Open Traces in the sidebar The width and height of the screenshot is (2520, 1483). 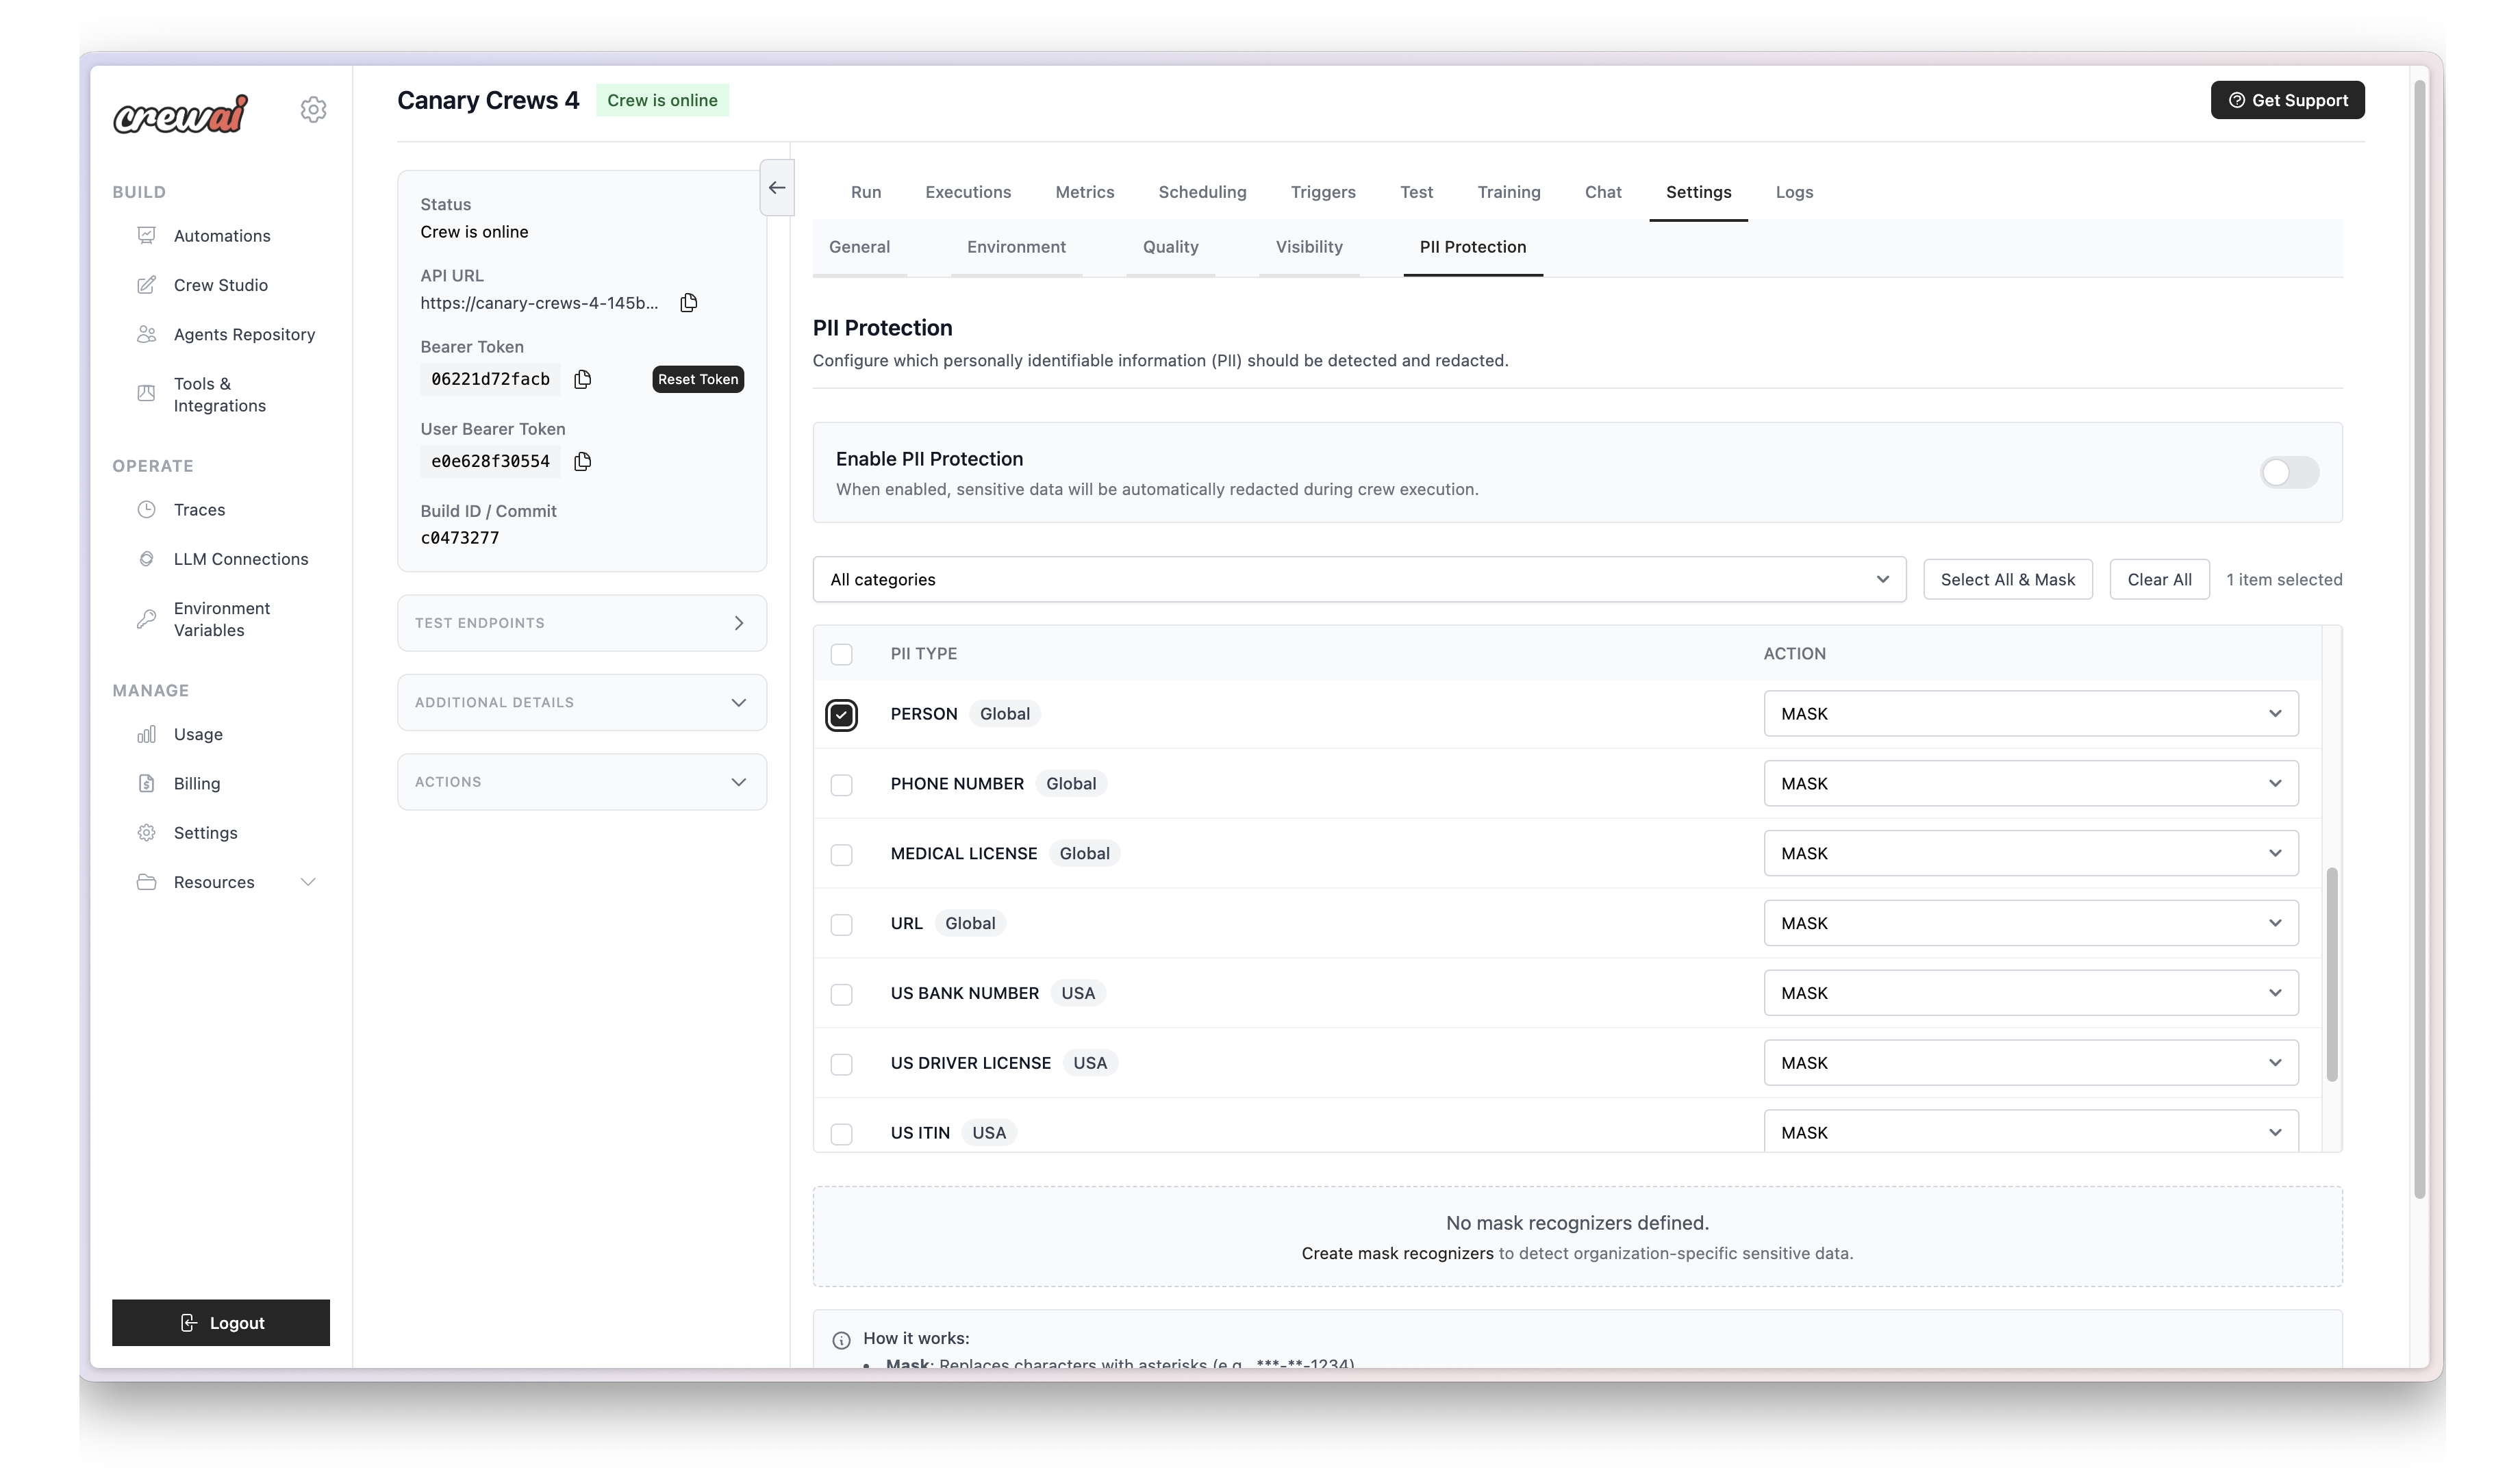(x=199, y=510)
